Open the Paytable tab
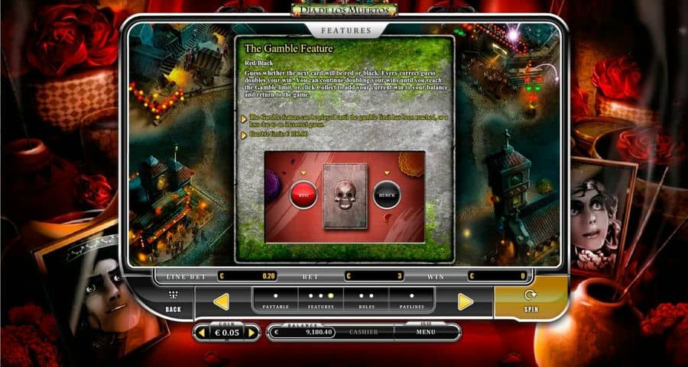This screenshot has width=688, height=367. pos(275,300)
